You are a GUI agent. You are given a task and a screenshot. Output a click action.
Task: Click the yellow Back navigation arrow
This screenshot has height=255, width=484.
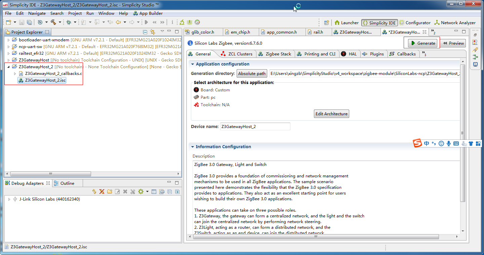[x=118, y=23]
